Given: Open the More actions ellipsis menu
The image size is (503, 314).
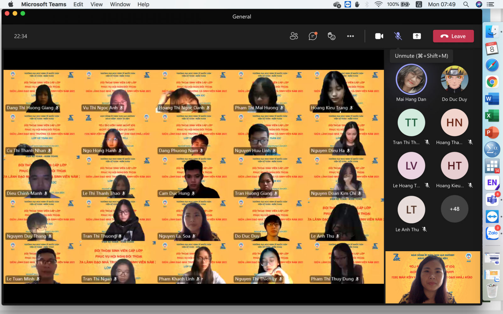Looking at the screenshot, I should (350, 36).
